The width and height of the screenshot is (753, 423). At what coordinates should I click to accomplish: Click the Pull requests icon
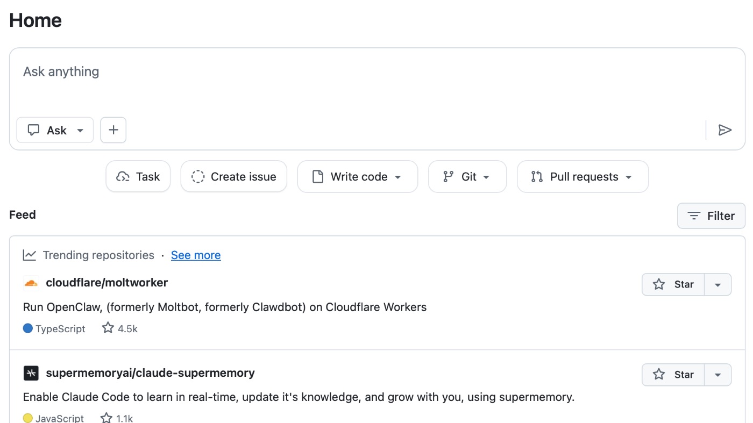[536, 176]
